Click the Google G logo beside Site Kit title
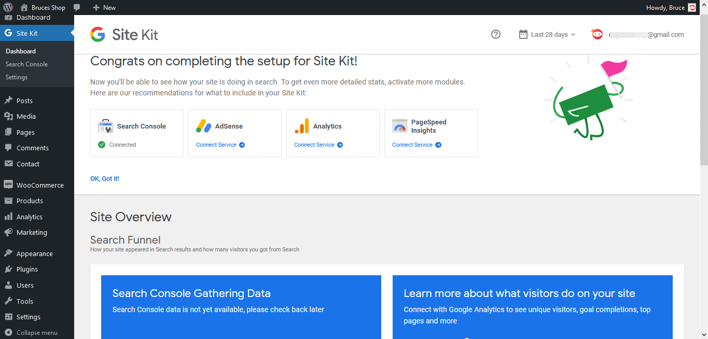The width and height of the screenshot is (708, 339). pyautogui.click(x=98, y=35)
